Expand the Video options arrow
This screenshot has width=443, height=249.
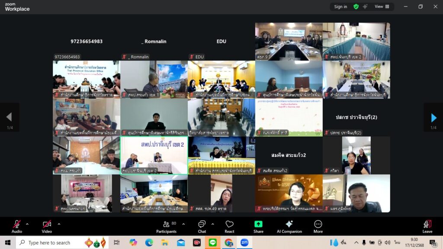point(59,224)
